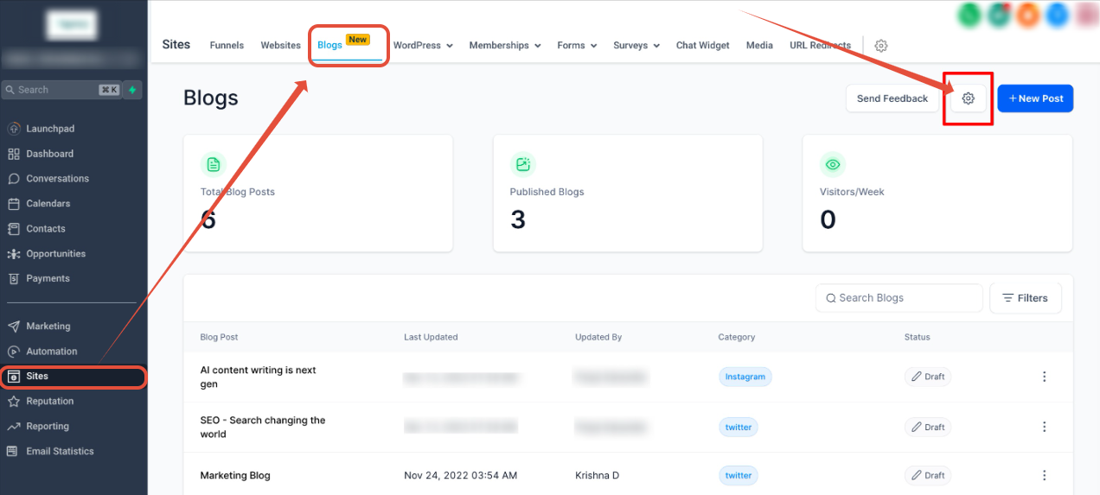Click Draft status of AI content writing post
The width and height of the screenshot is (1100, 495).
[928, 377]
